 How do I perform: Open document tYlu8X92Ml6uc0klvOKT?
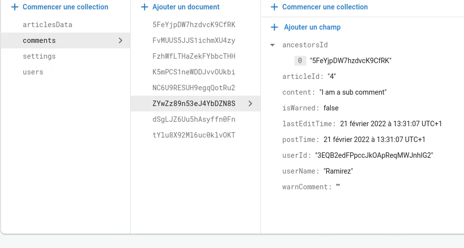click(x=194, y=135)
